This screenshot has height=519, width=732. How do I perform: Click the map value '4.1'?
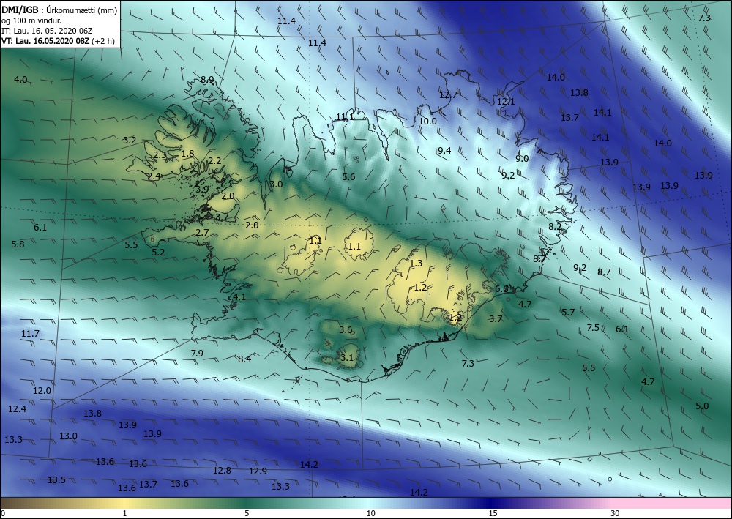[239, 297]
